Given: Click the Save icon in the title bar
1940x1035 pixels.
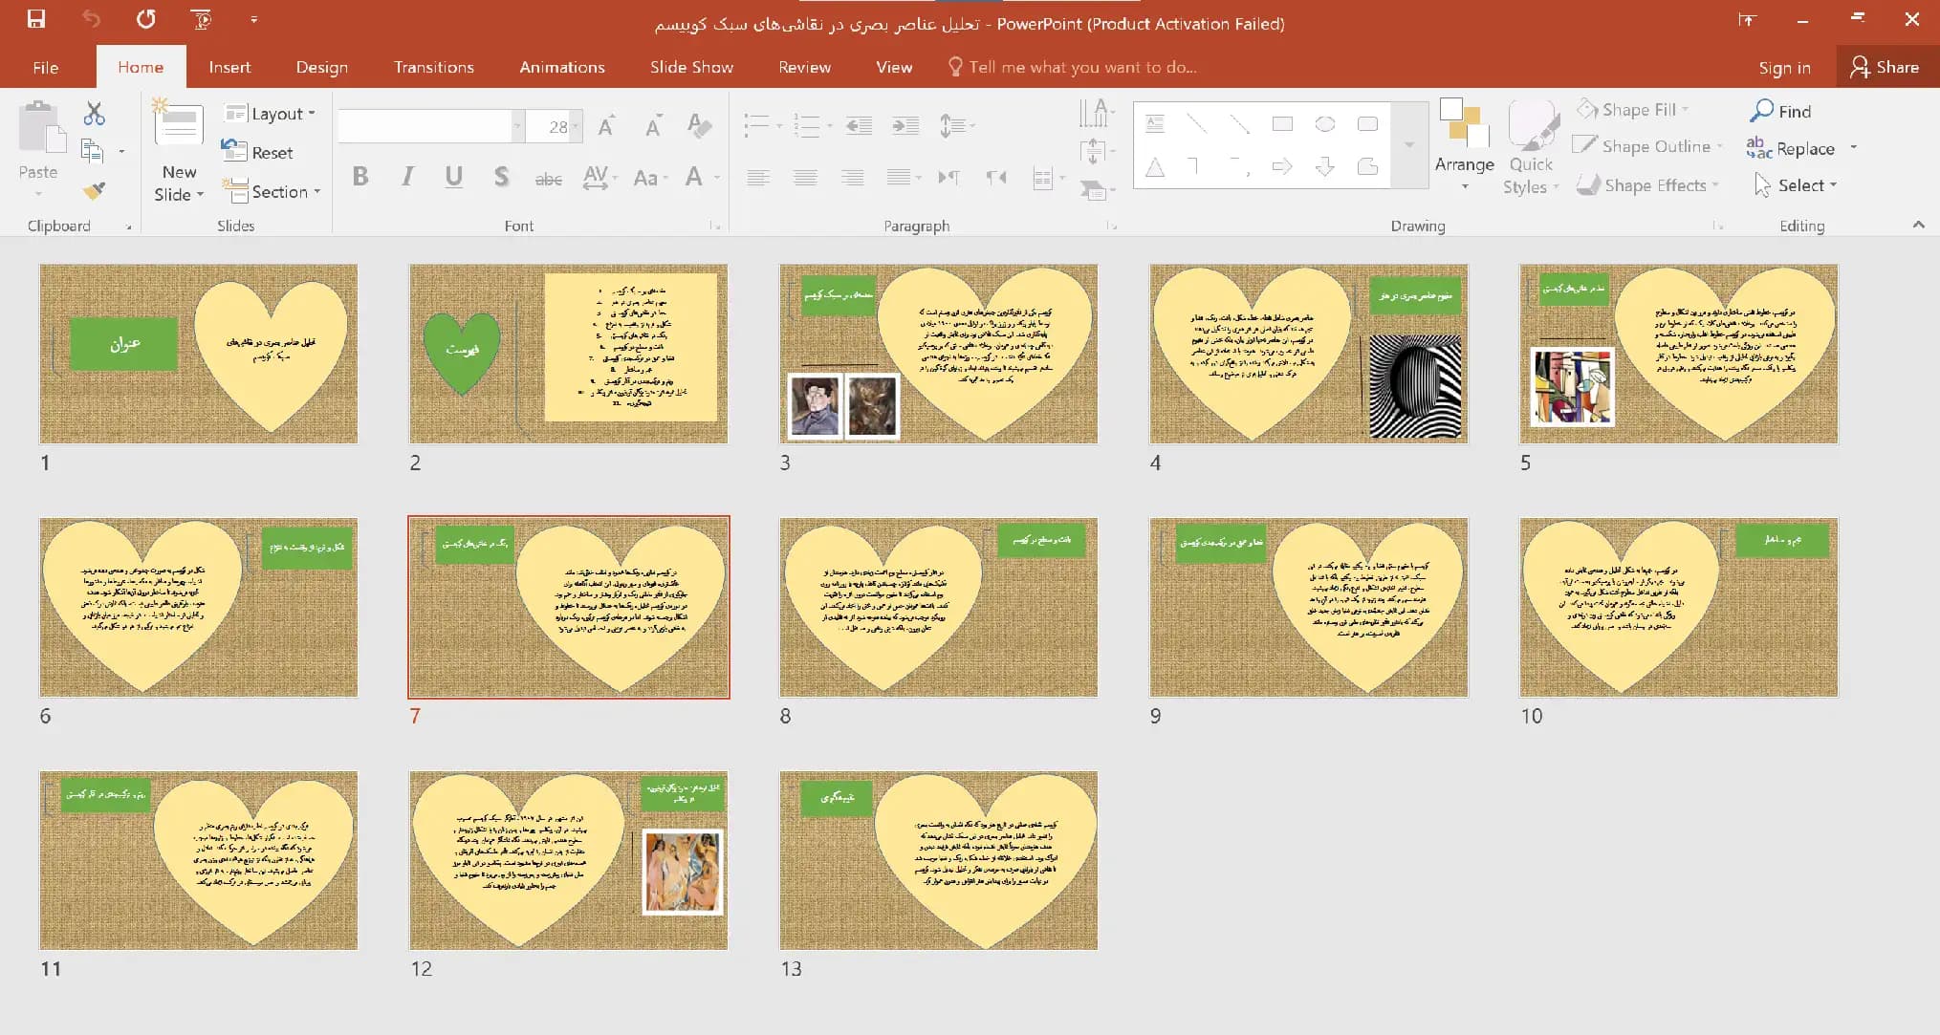Looking at the screenshot, I should [36, 19].
